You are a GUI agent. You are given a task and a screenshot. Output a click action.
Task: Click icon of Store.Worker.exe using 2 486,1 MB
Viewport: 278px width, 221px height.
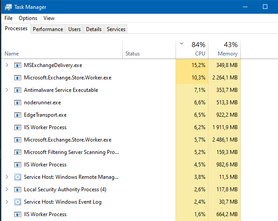tap(18, 140)
